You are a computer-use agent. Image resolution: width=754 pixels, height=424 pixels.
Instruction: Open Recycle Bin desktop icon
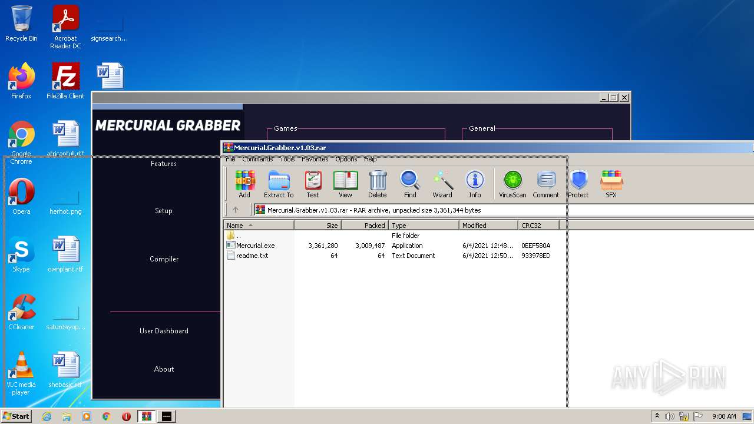(21, 24)
